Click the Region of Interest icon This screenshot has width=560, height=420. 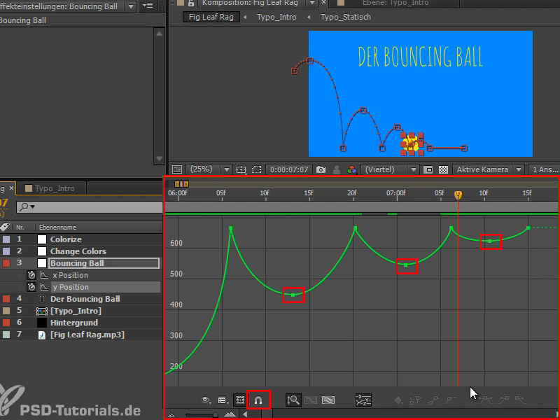pos(256,169)
